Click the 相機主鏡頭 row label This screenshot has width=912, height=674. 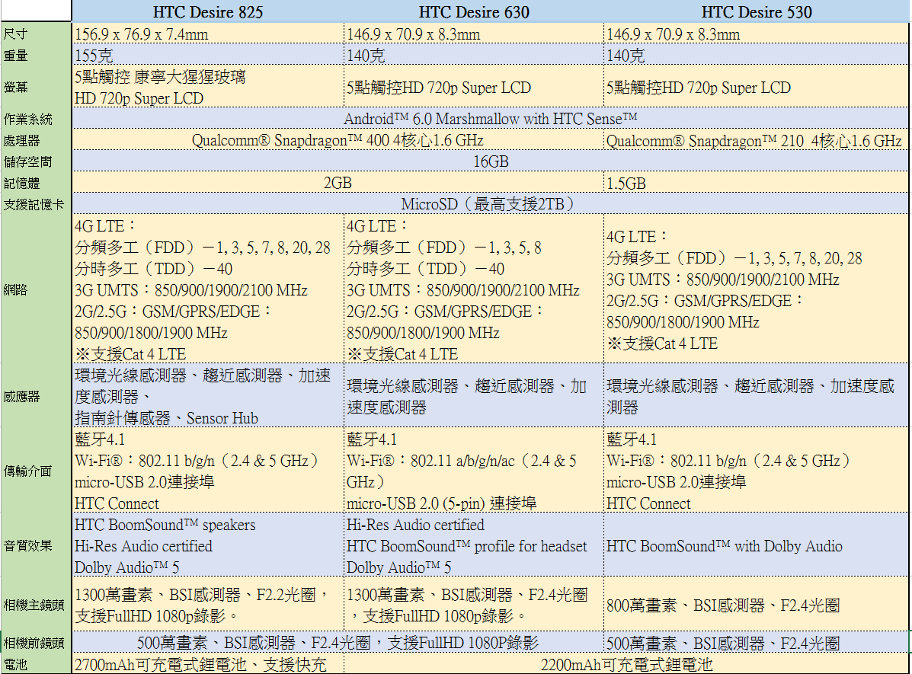[x=36, y=605]
